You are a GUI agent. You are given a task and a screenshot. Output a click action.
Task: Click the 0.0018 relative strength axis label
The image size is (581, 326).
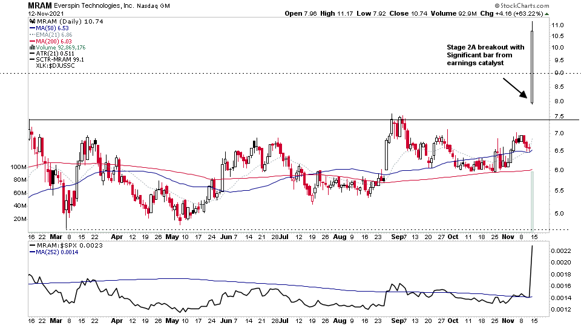(x=561, y=274)
